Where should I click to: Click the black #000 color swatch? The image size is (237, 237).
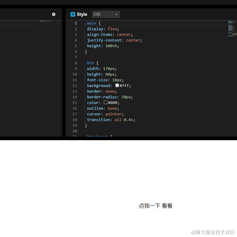tap(106, 103)
